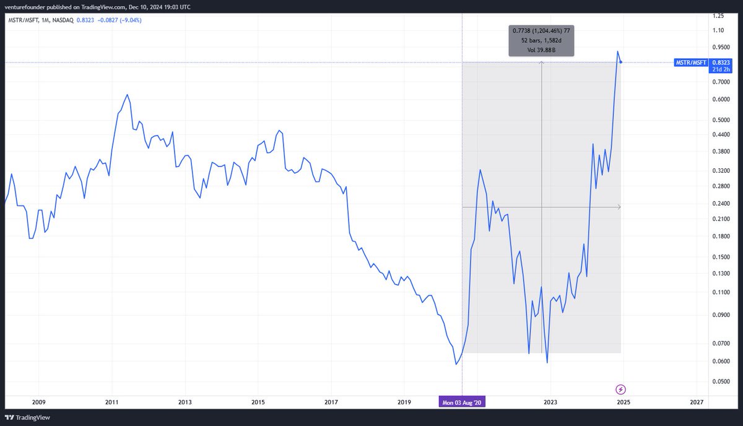The image size is (743, 426).
Task: Click the 0.0600 price scale value
Action: (x=722, y=362)
